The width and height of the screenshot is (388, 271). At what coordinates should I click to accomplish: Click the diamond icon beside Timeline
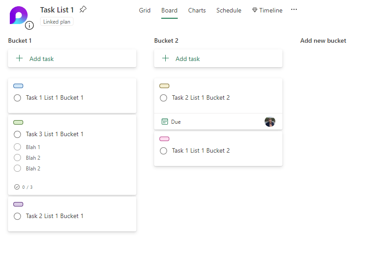(255, 10)
